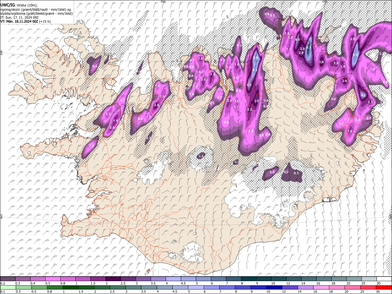Pick the pale mint-green first swatch in bottom legend row
The height and width of the screenshot is (294, 392).
(8, 287)
